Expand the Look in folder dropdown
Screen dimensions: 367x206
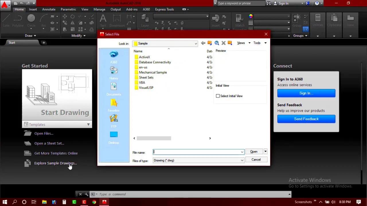(196, 43)
